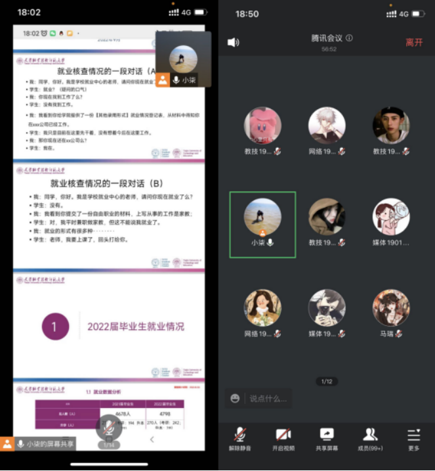Tap floating muted microphone button over shared screen

(108, 428)
